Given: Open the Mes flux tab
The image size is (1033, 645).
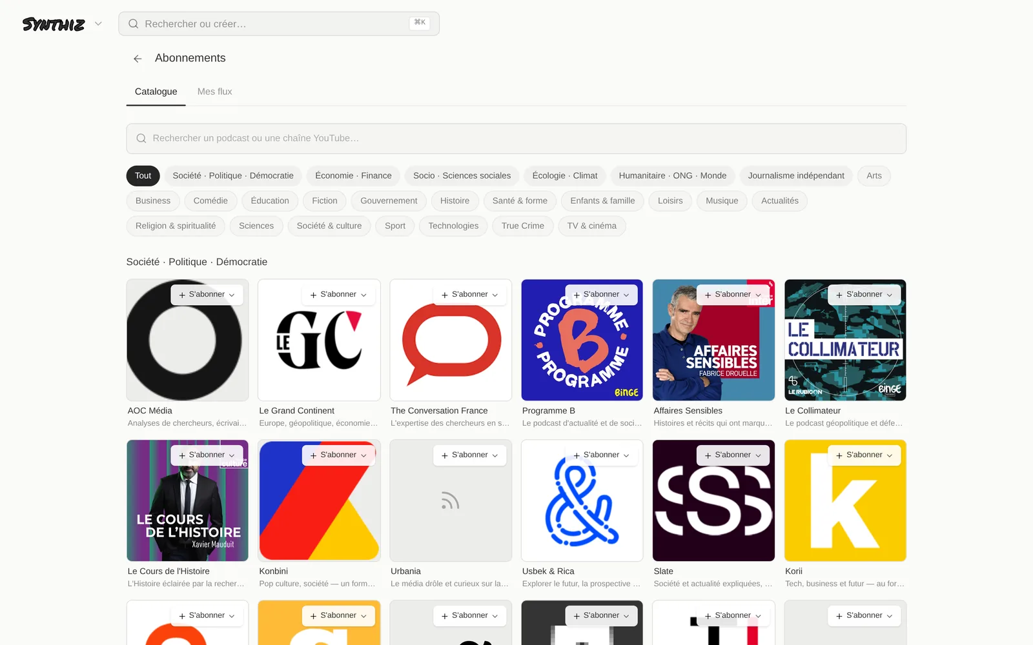Looking at the screenshot, I should pyautogui.click(x=214, y=92).
